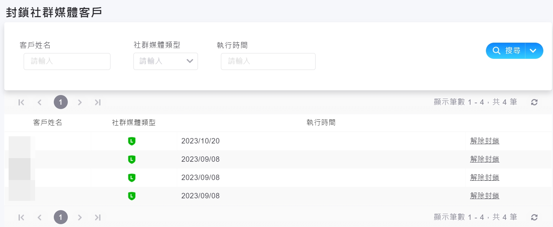The width and height of the screenshot is (553, 227).
Task: Click 解除封鎖 for the 2023/10/20 entry
Action: pos(485,141)
